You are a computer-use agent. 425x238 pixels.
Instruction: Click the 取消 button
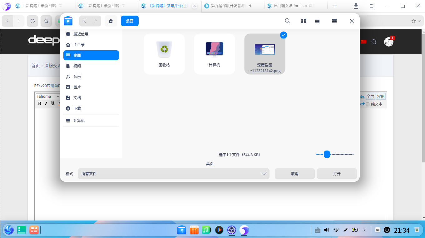pyautogui.click(x=294, y=174)
